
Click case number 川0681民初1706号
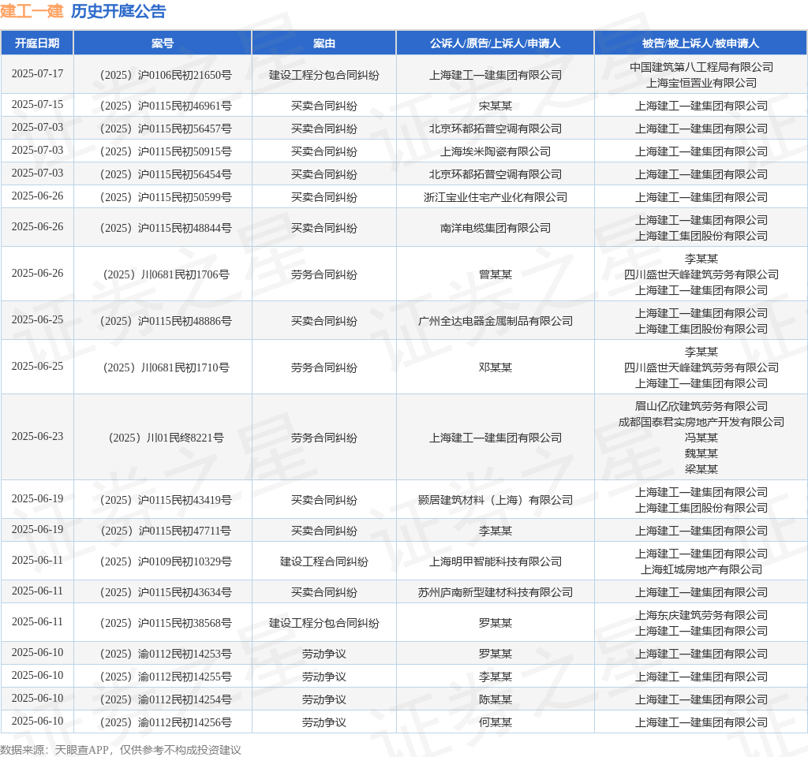(x=166, y=274)
